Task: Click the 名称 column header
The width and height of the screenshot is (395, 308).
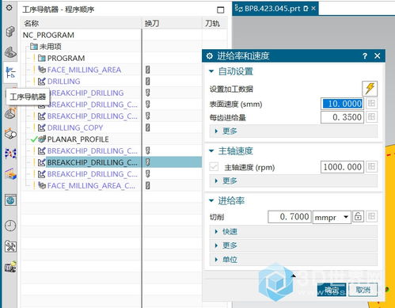Action: pyautogui.click(x=81, y=23)
